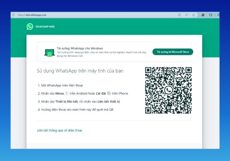Click the WHATSAPP WEB header text
Screen dimensions: 230x161
(x=45, y=27)
